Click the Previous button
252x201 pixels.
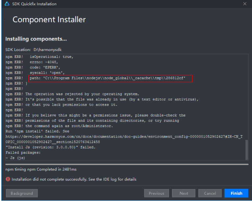point(156,193)
